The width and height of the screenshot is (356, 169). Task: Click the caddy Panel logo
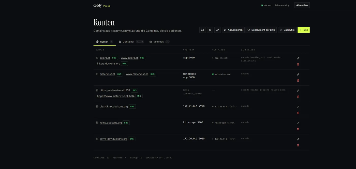pos(102,5)
